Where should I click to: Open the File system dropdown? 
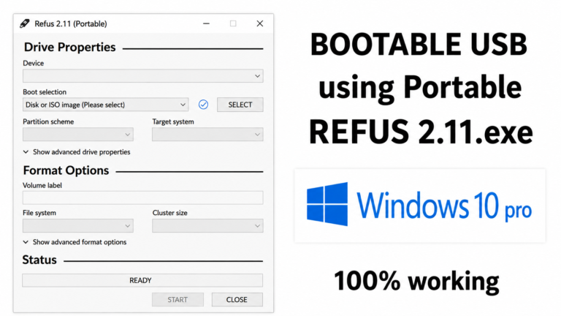tap(78, 226)
